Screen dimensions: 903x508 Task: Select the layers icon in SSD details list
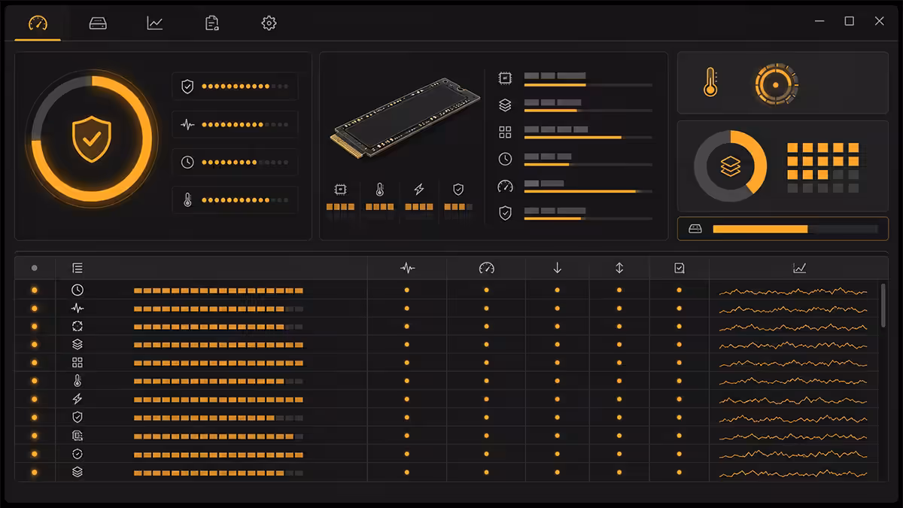[505, 105]
